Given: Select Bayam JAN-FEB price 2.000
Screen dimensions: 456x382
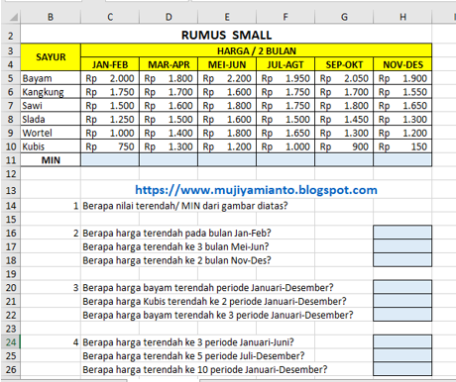Looking at the screenshot, I should click(110, 78).
